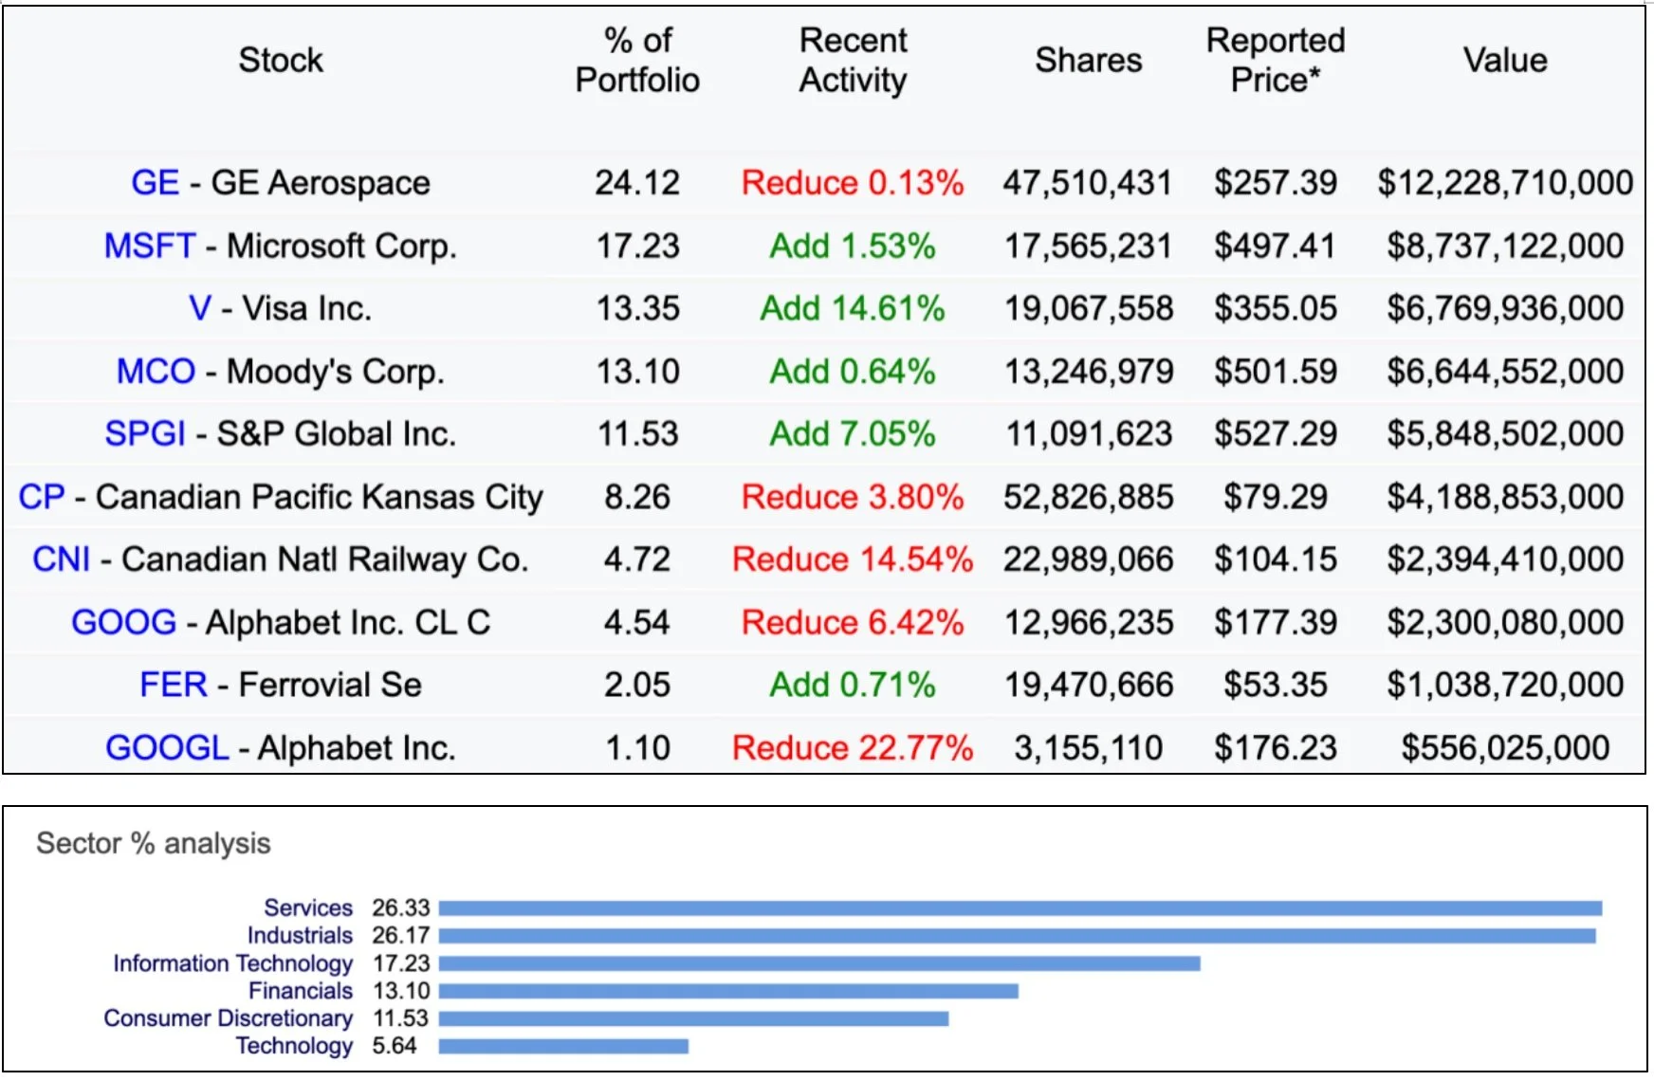
Task: Open the Information Technology sector link
Action: (x=233, y=962)
